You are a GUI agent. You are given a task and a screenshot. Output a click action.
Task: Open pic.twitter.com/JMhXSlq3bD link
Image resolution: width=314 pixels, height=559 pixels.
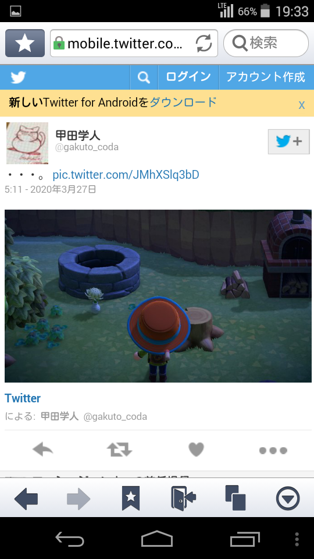pyautogui.click(x=126, y=175)
